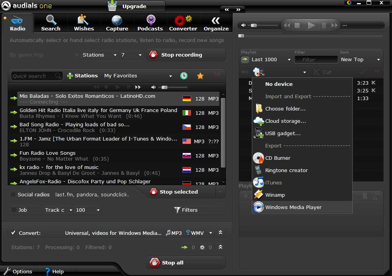392x276 pixels.
Task: Open the station count 7 dropdown
Action: point(131,55)
